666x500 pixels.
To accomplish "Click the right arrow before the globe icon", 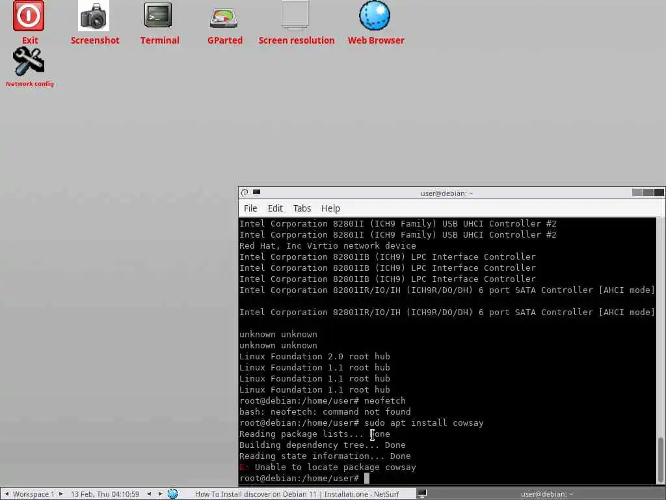I will point(160,493).
